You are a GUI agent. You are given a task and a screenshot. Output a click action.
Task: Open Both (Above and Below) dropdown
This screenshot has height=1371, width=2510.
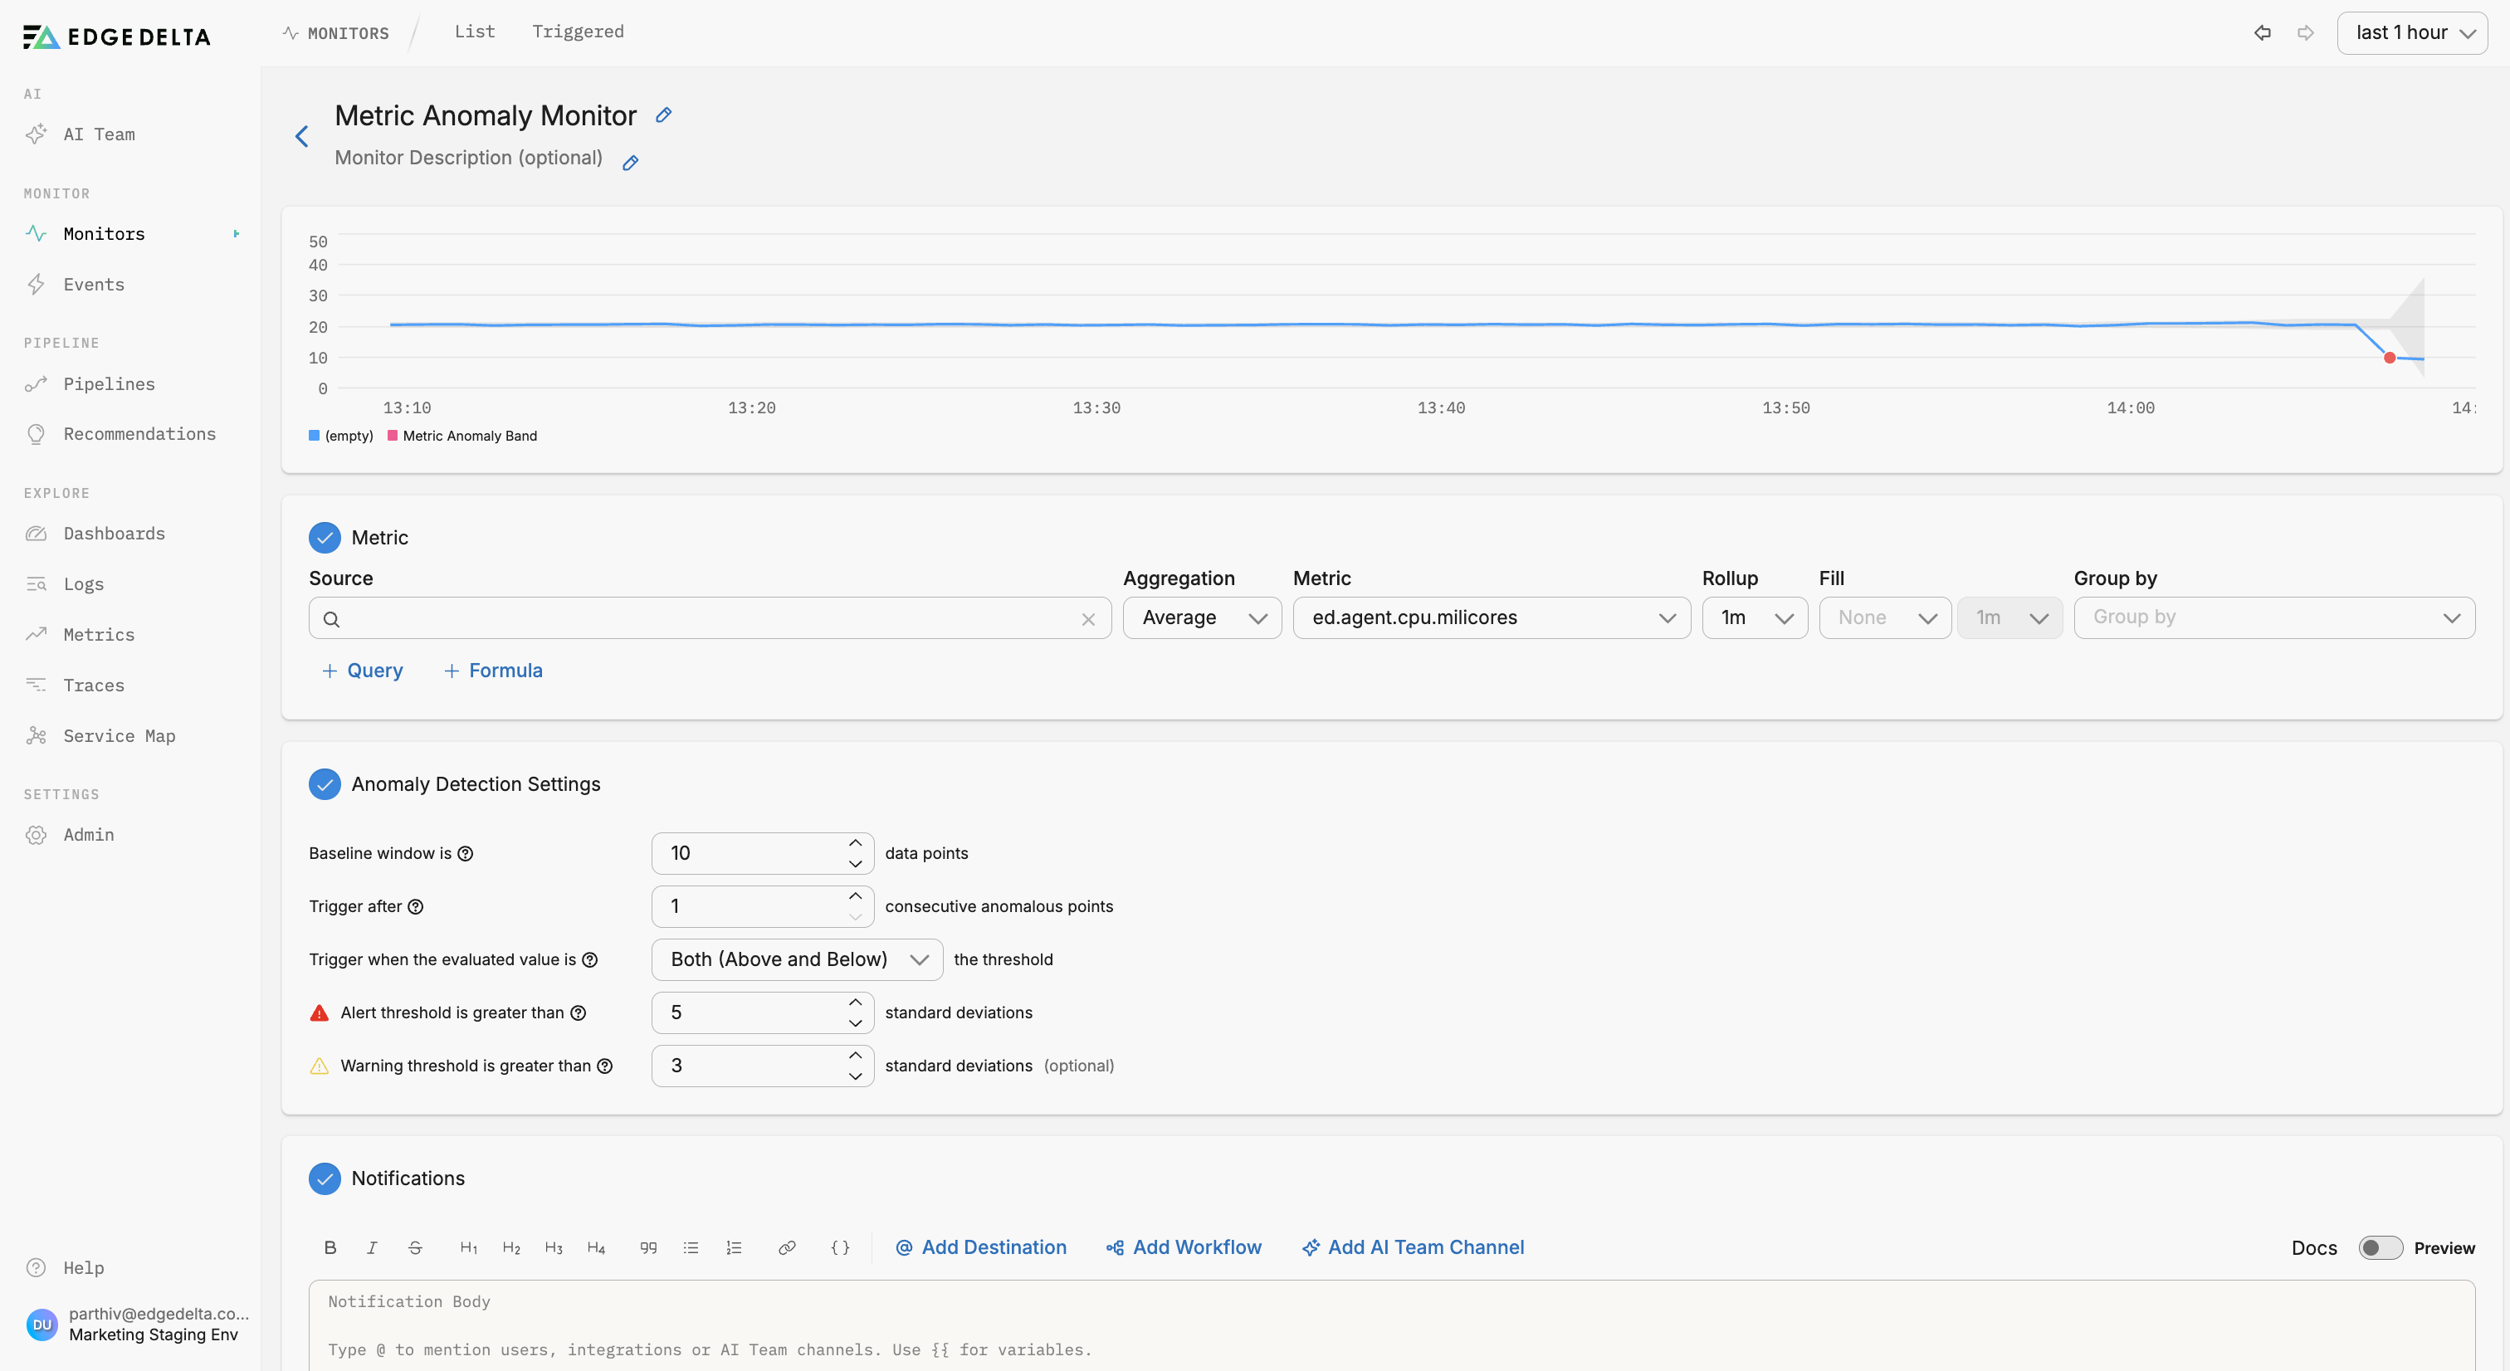797,960
